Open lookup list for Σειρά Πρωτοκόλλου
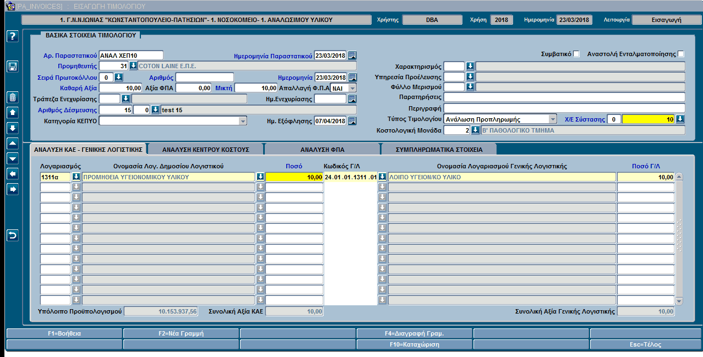Screen dimensions: 703x357 click(118, 77)
